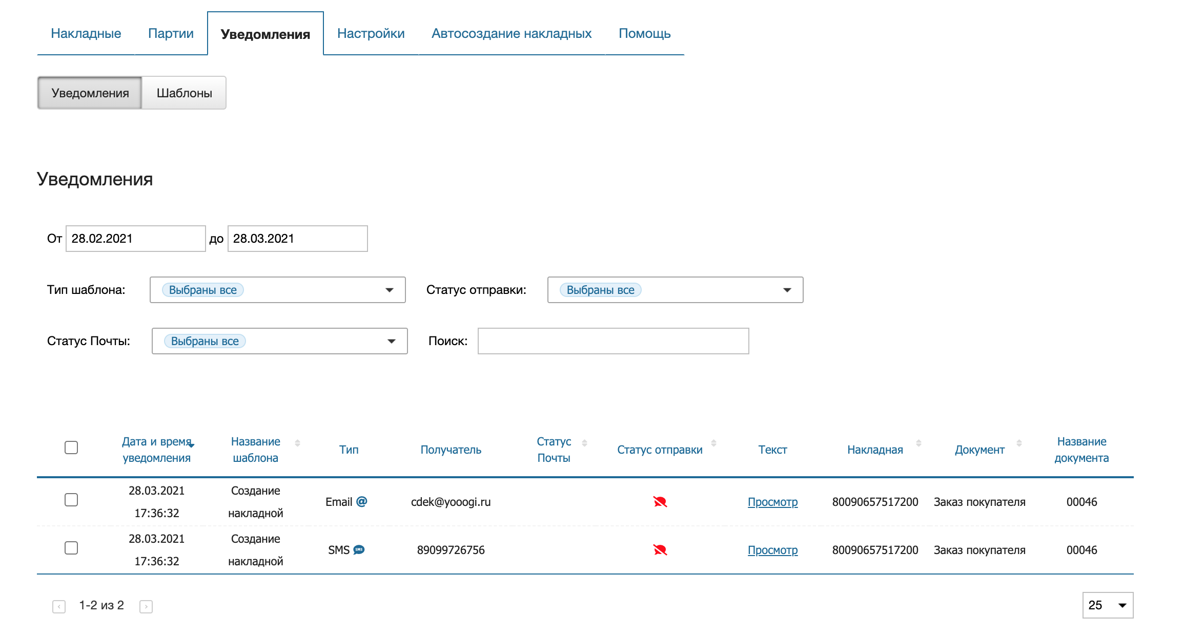Sort by Накладная column arrows
This screenshot has height=638, width=1184.
coord(918,443)
